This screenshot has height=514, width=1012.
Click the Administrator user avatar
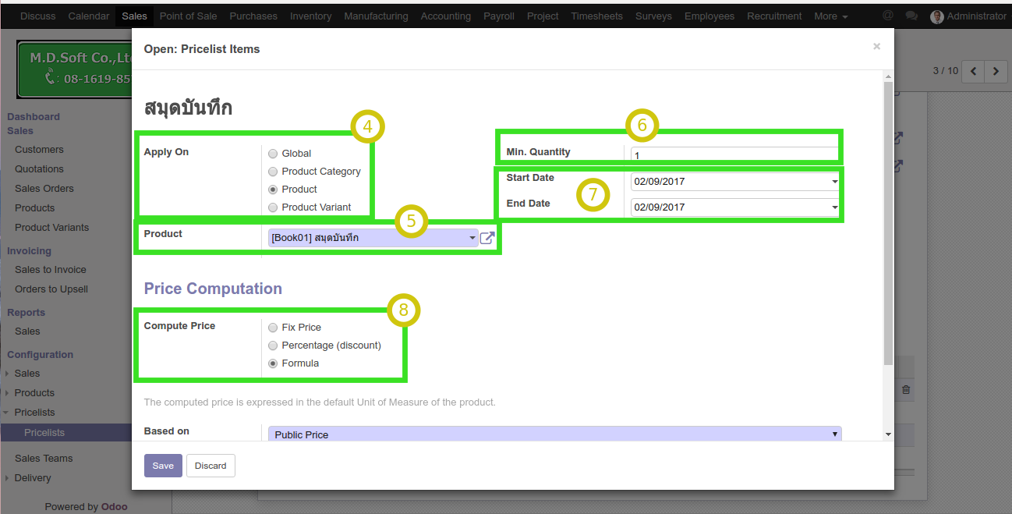point(937,16)
